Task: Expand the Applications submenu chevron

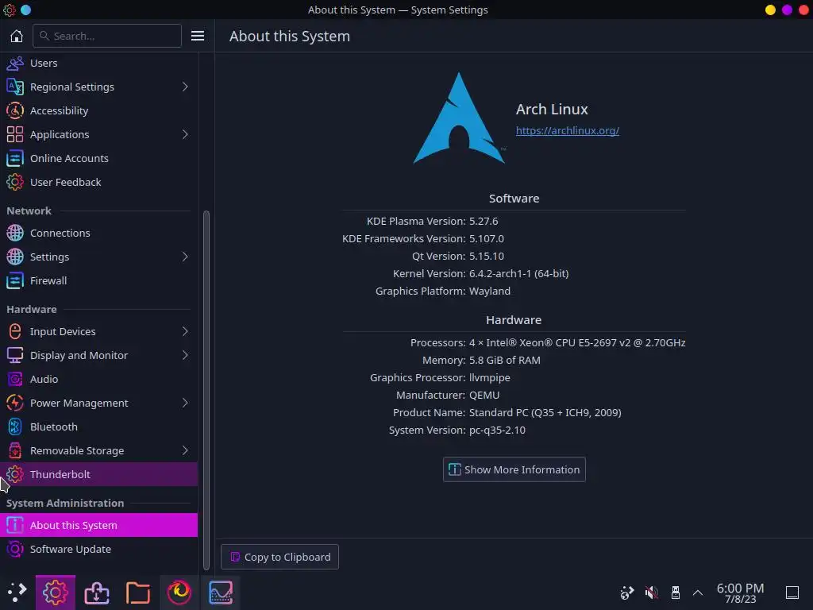Action: pyautogui.click(x=185, y=134)
